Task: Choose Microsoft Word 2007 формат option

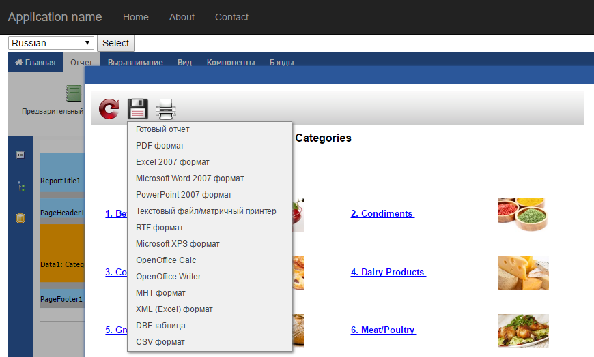Action: (x=210, y=178)
